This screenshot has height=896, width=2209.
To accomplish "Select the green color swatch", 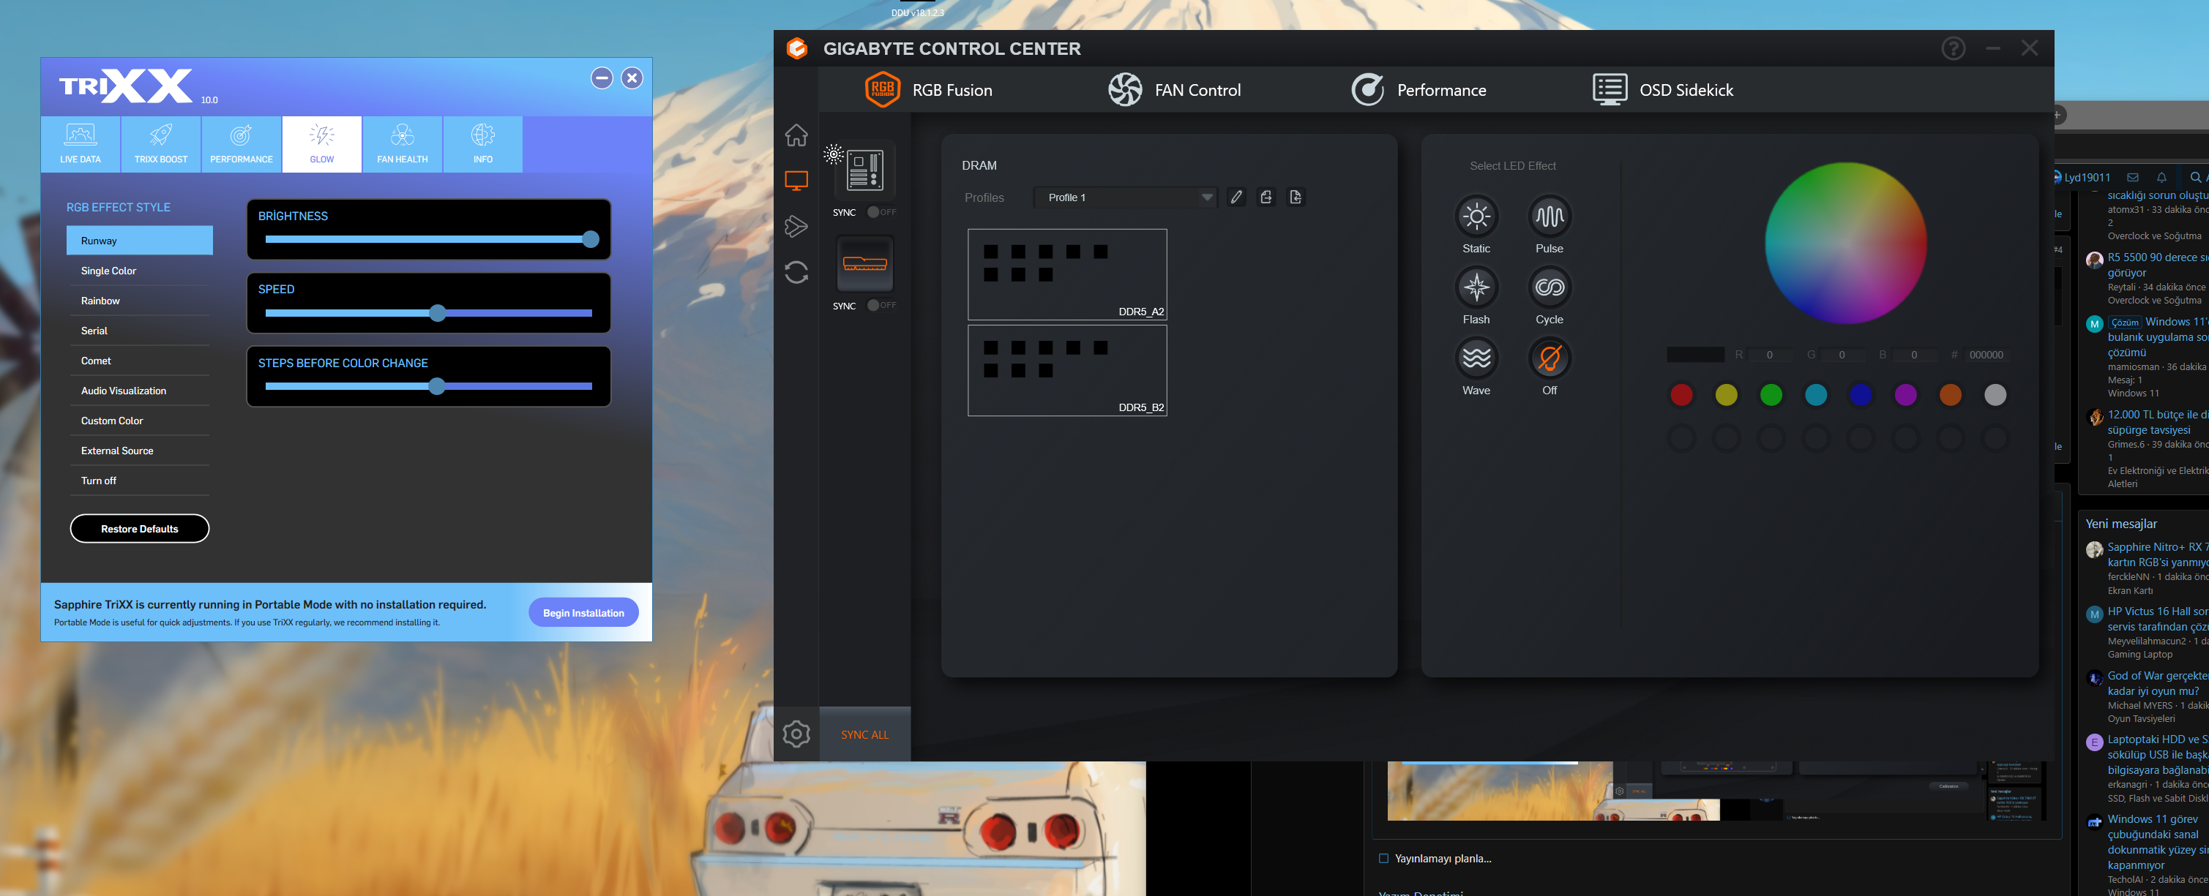I will click(1771, 395).
